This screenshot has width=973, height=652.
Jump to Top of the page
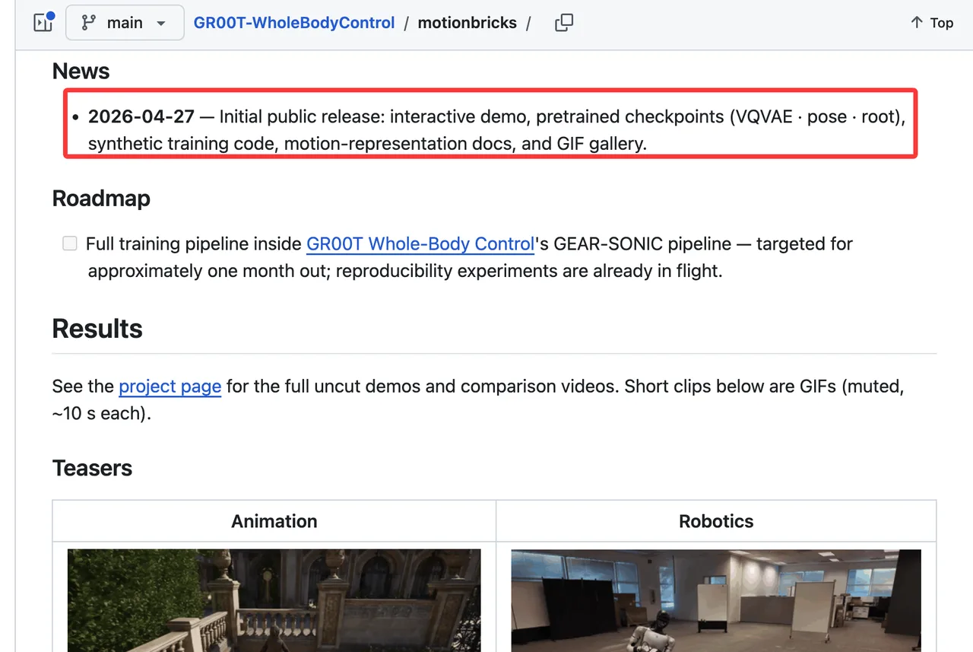click(931, 23)
